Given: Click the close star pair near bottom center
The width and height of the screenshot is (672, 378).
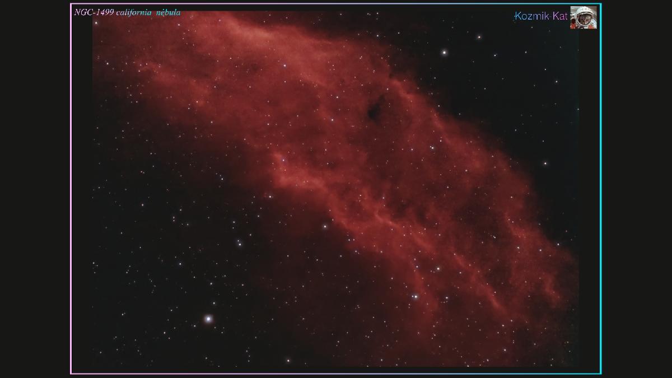Looking at the screenshot, I should (x=415, y=297).
